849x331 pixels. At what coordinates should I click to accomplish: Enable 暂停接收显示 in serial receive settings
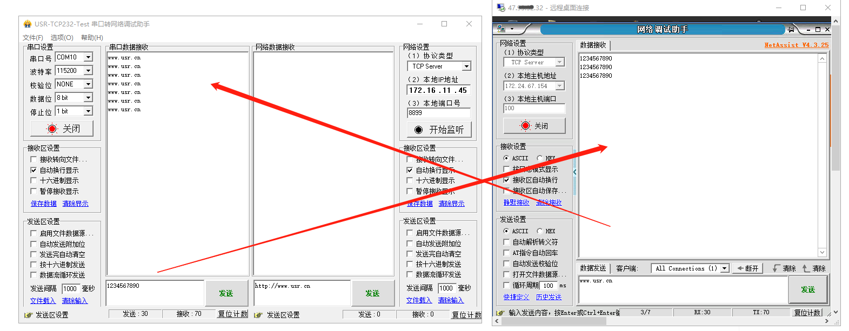pyautogui.click(x=34, y=191)
